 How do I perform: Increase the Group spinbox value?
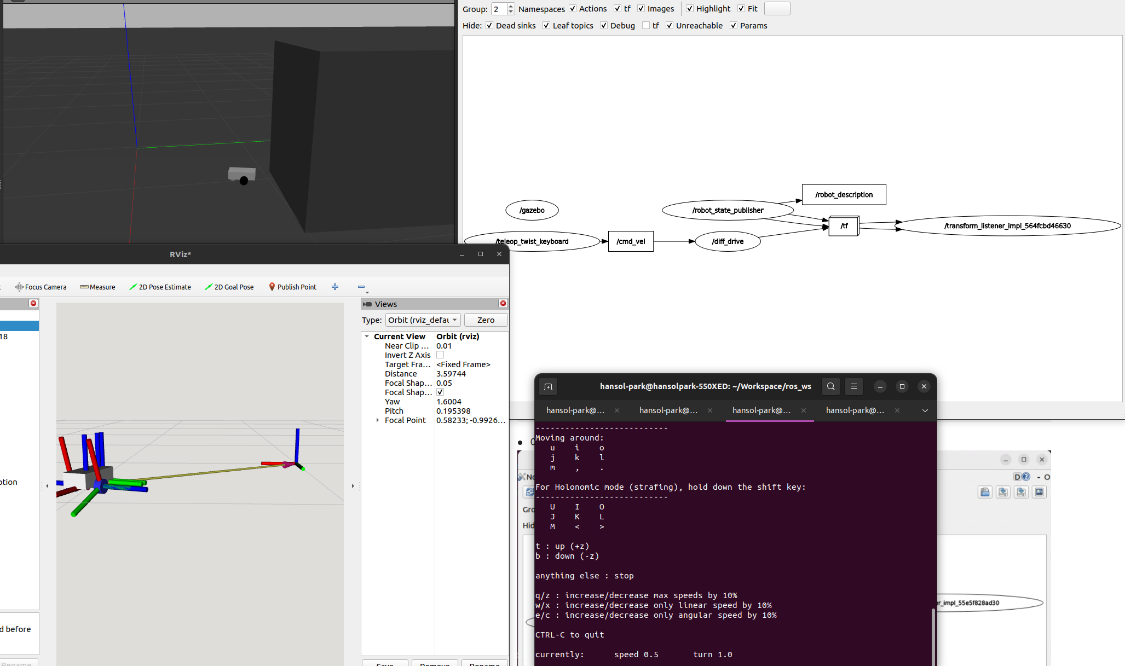click(x=511, y=6)
